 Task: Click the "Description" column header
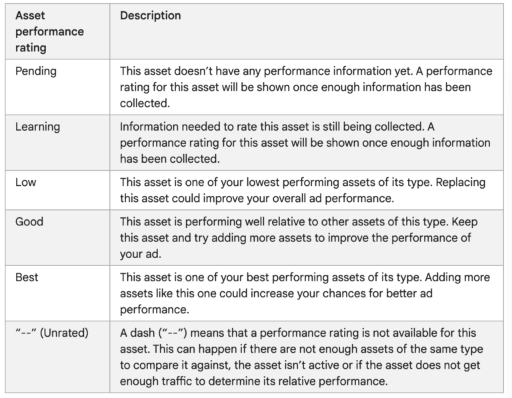150,15
